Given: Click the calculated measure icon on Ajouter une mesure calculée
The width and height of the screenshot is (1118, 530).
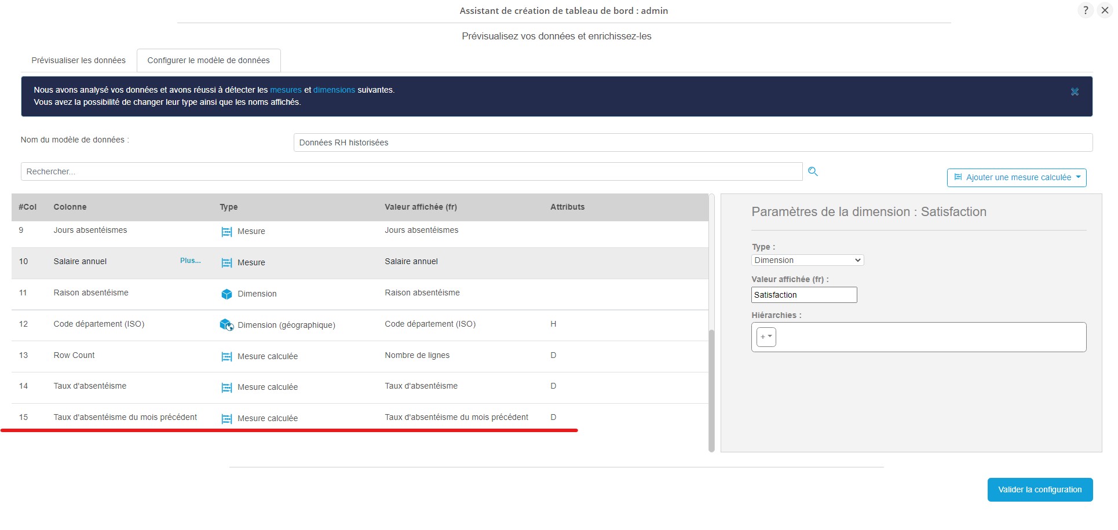Looking at the screenshot, I should click(957, 177).
